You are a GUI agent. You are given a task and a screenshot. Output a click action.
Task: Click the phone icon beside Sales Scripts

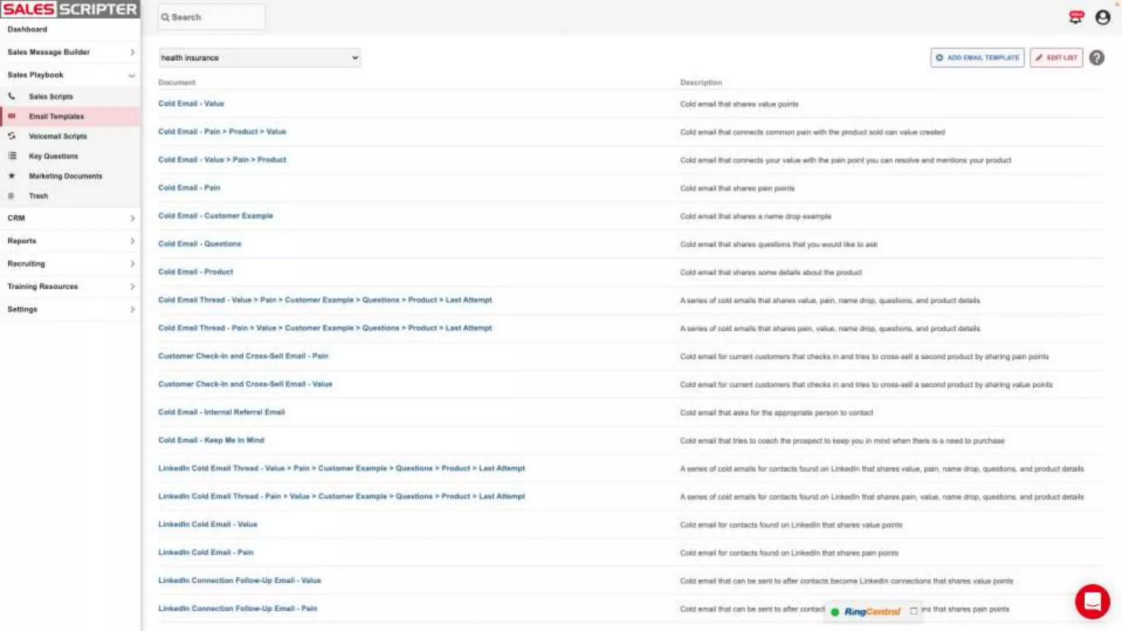point(12,96)
